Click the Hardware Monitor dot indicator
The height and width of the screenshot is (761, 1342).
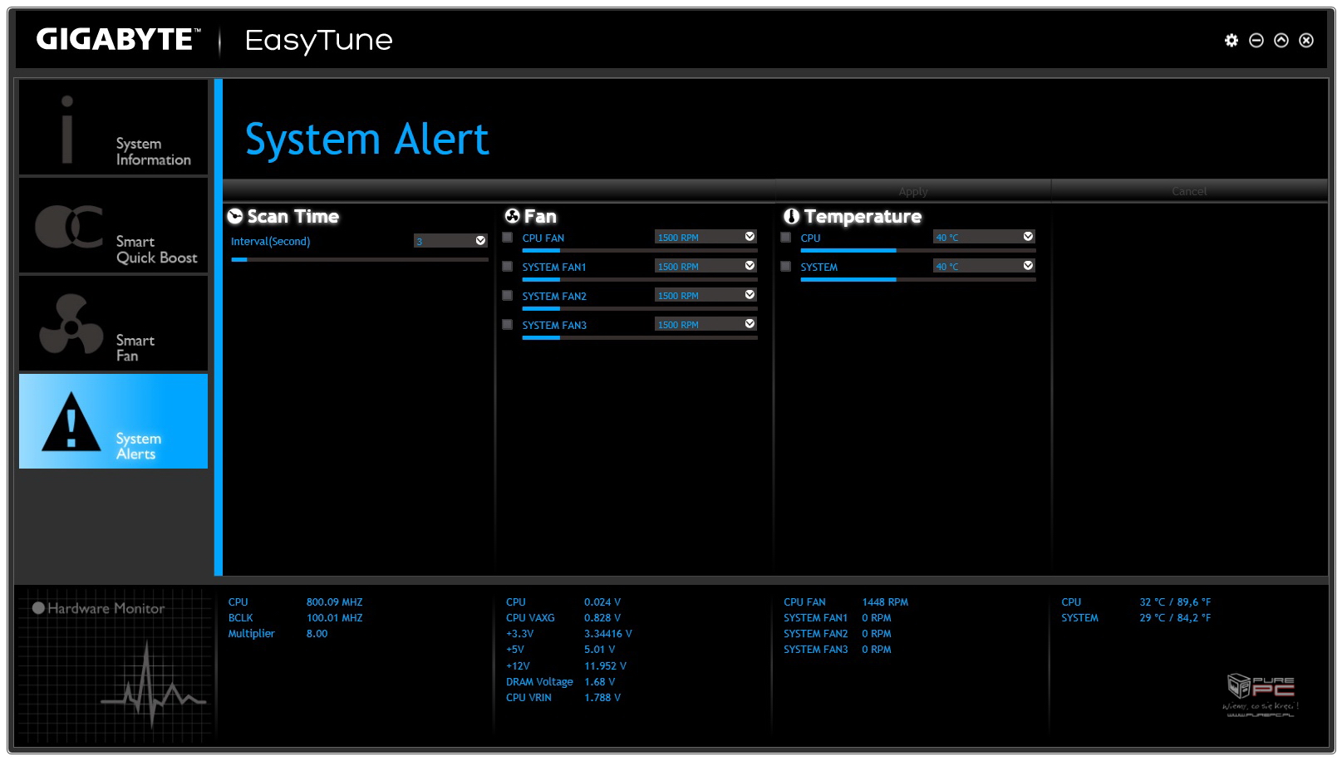(x=38, y=608)
